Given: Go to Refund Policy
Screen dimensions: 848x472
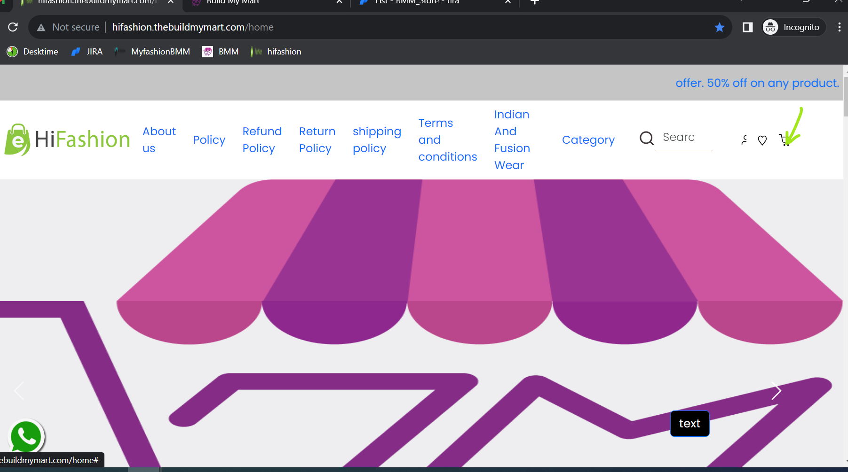Looking at the screenshot, I should click(x=262, y=140).
